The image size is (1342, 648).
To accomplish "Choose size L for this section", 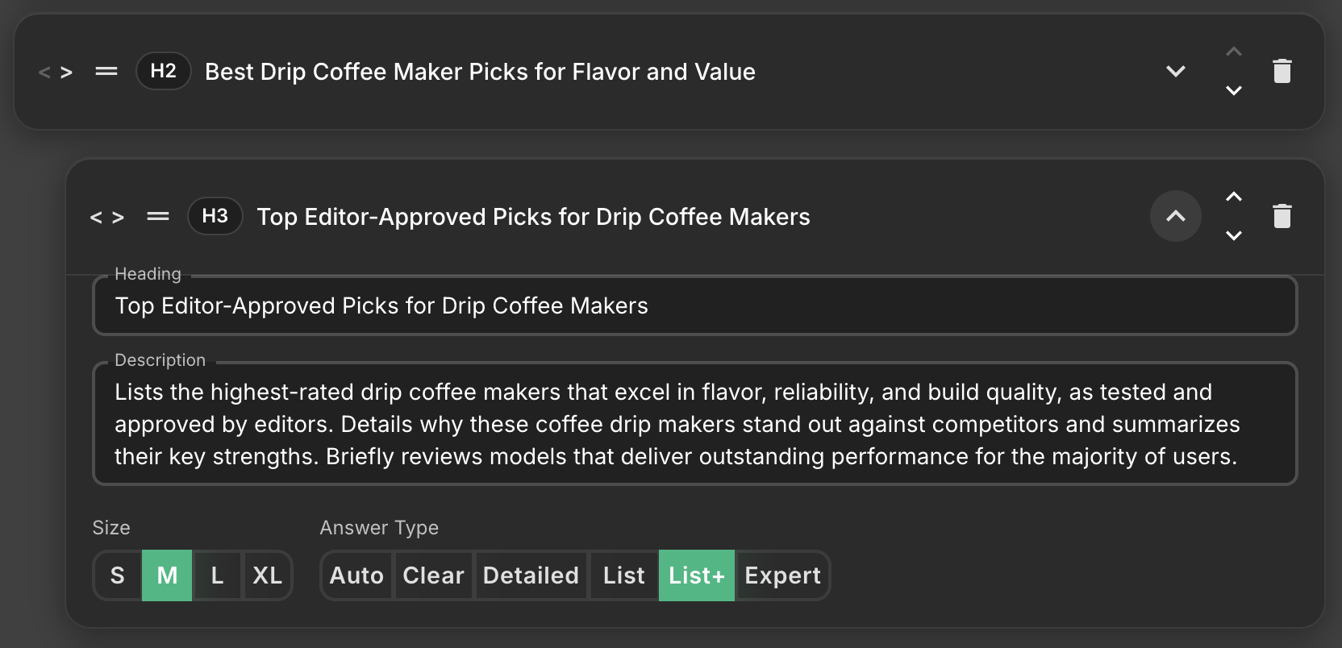I will [217, 575].
